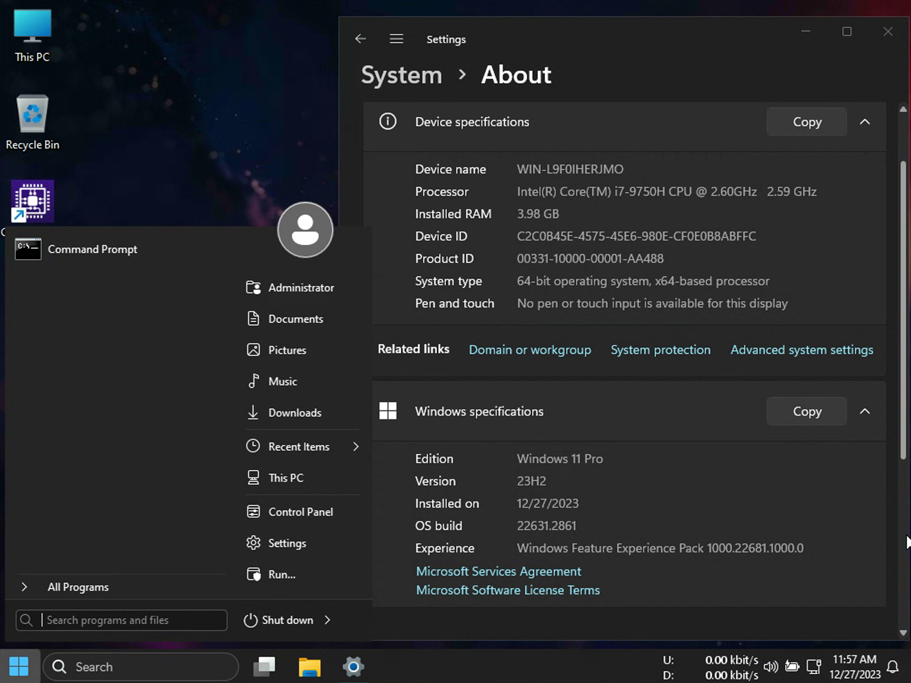This screenshot has width=911, height=683.
Task: Open Advanced system settings link
Action: tap(801, 350)
